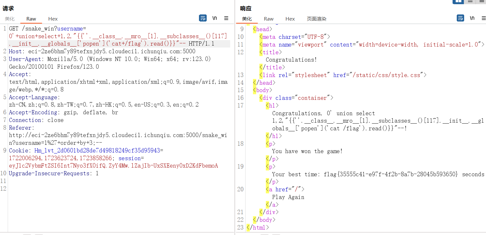The image size is (486, 235).
Task: Open the 请求 panel hamburger options menu
Action: (x=226, y=18)
